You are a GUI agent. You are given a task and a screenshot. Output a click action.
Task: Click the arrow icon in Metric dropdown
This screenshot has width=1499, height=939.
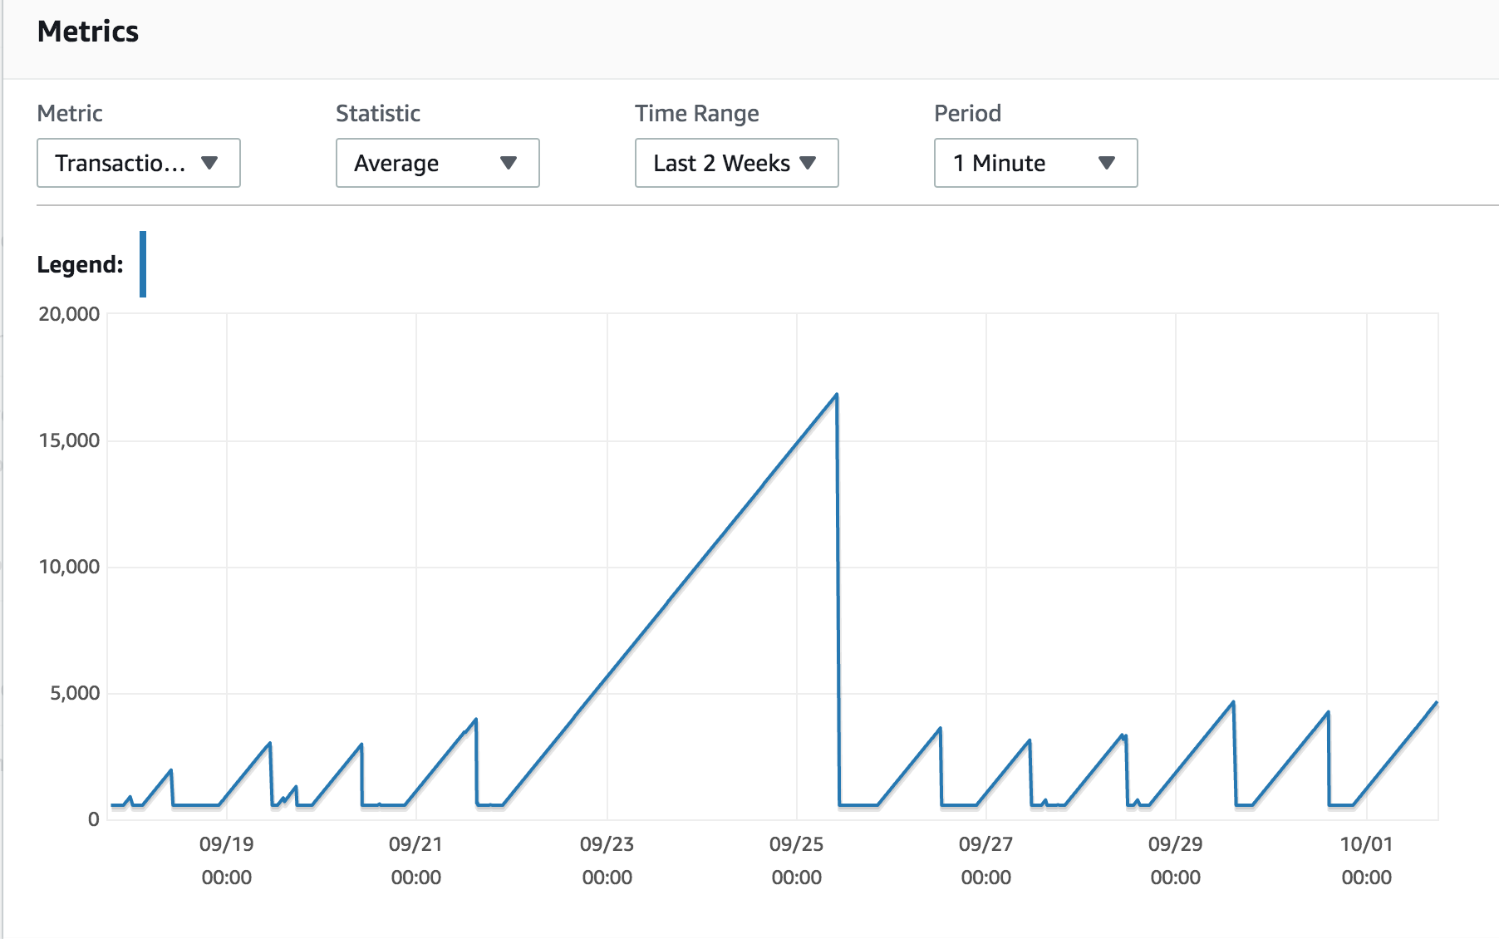(209, 163)
